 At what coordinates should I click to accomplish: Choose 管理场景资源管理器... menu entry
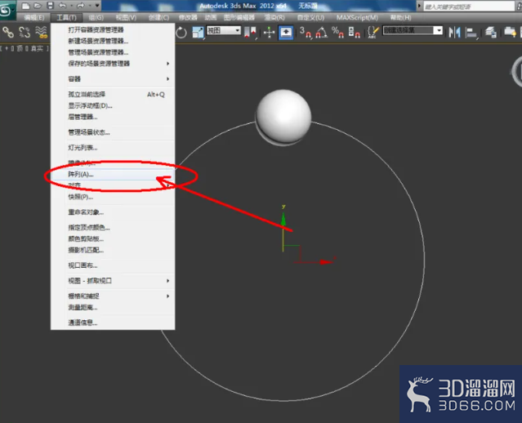pos(113,52)
